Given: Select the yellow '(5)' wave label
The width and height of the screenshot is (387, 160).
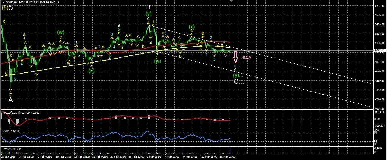Looking at the screenshot, I should (5, 8).
